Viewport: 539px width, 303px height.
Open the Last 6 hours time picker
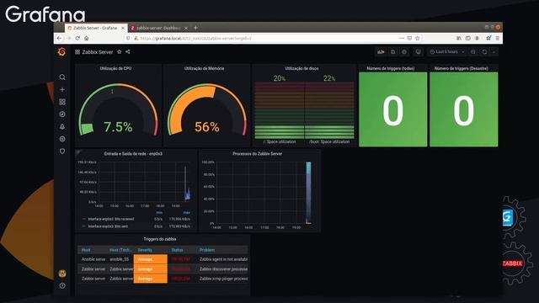pyautogui.click(x=447, y=52)
